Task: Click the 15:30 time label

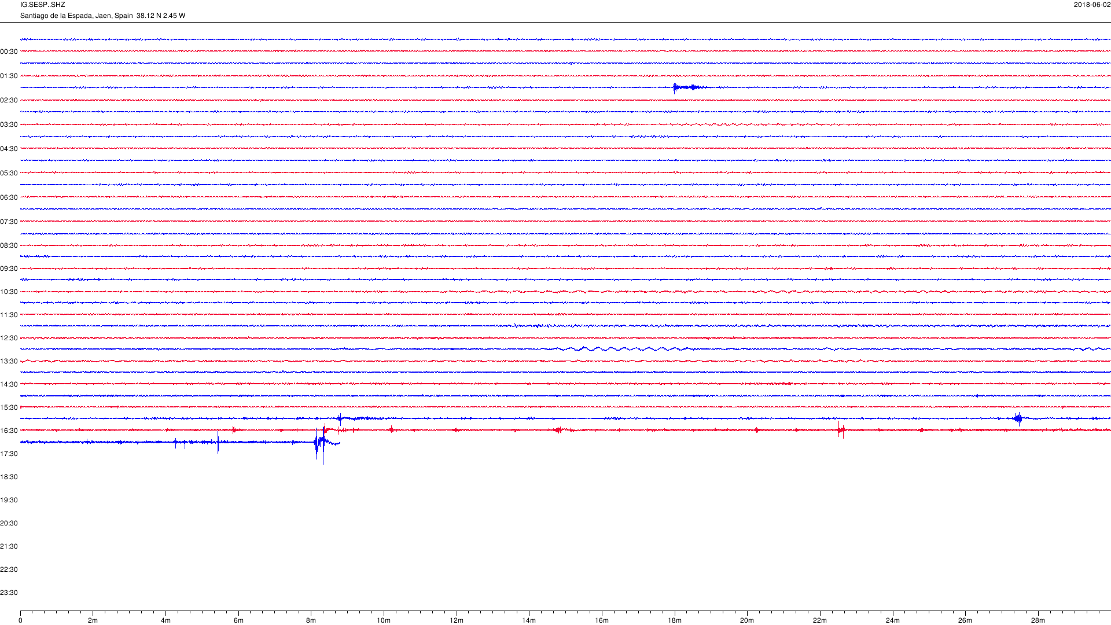Action: (9, 407)
